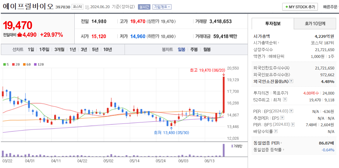Click the 04/22 date axis label
The width and height of the screenshot is (339, 168).
pyautogui.click(x=82, y=161)
